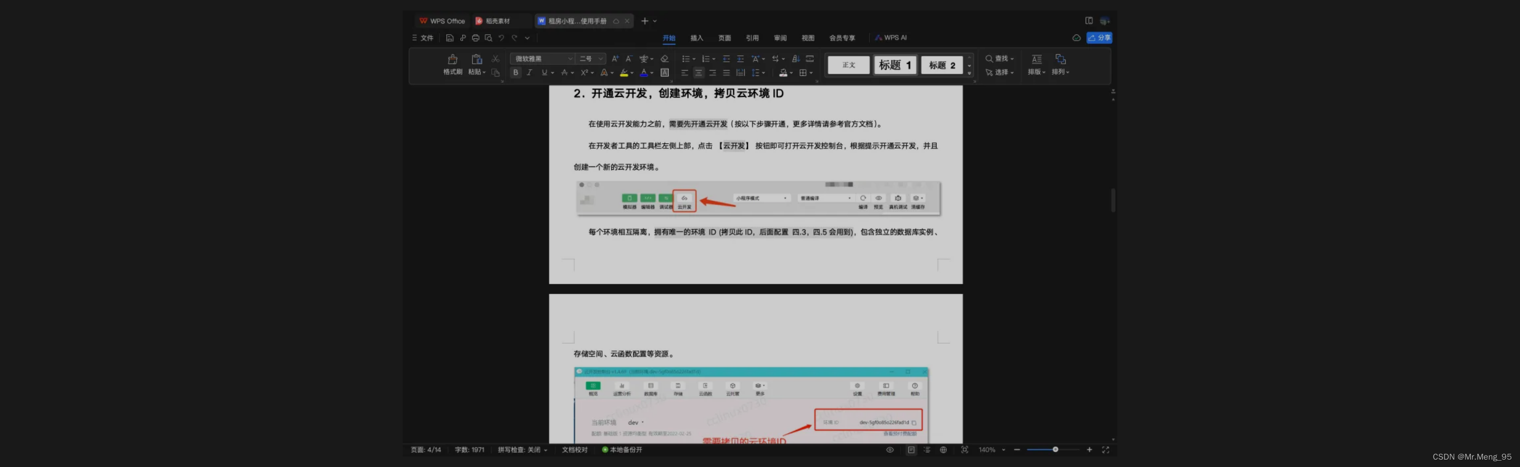Open WPS AI
Viewport: 1520px width, 467px height.
click(x=891, y=38)
